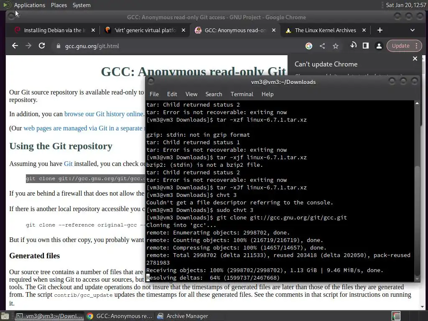Click terminal scrollbar down arrow
Viewport: 428px width, 321px height.
[417, 279]
